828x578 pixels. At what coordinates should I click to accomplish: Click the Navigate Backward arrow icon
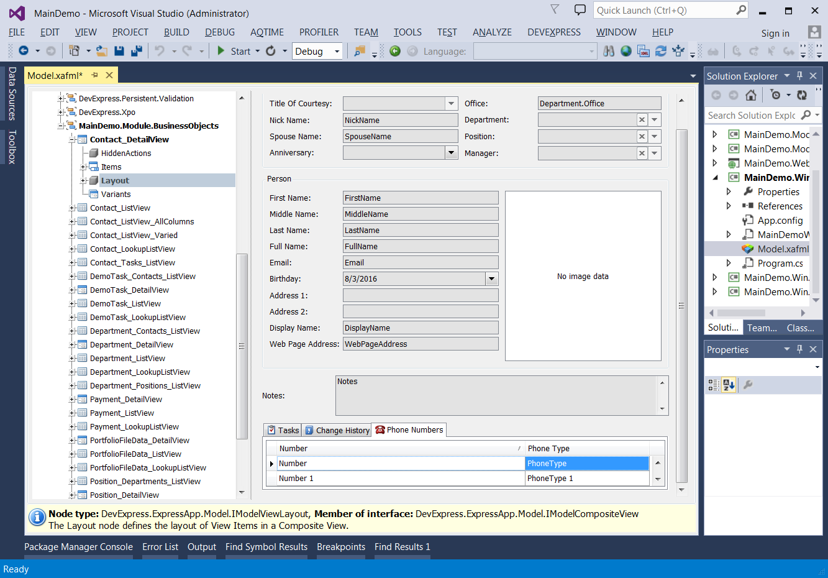point(24,50)
